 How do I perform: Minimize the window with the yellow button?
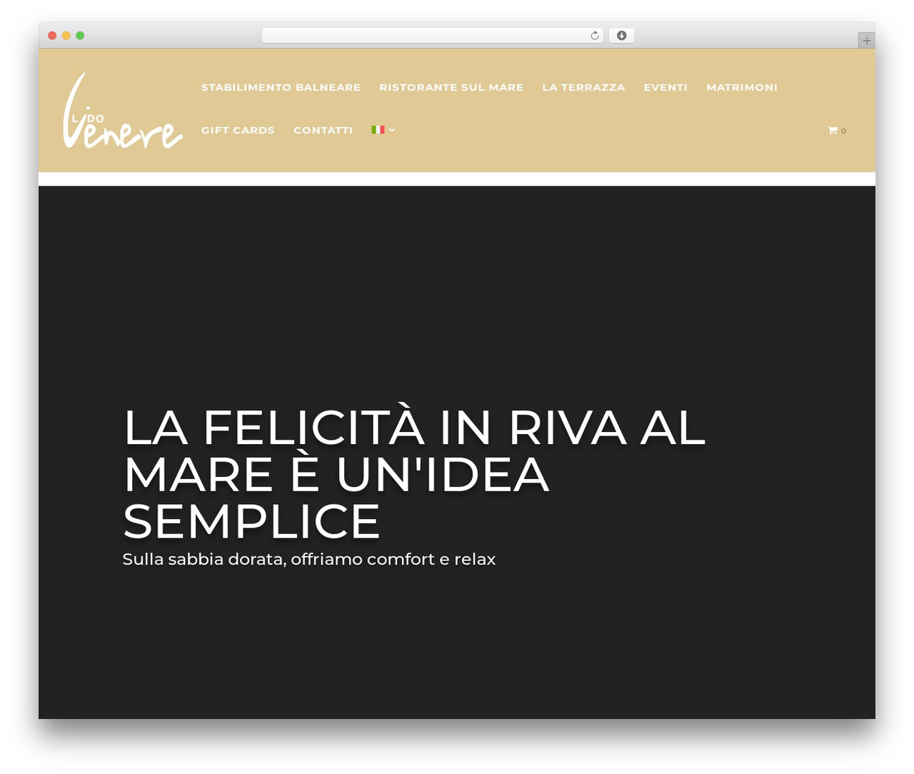(66, 36)
